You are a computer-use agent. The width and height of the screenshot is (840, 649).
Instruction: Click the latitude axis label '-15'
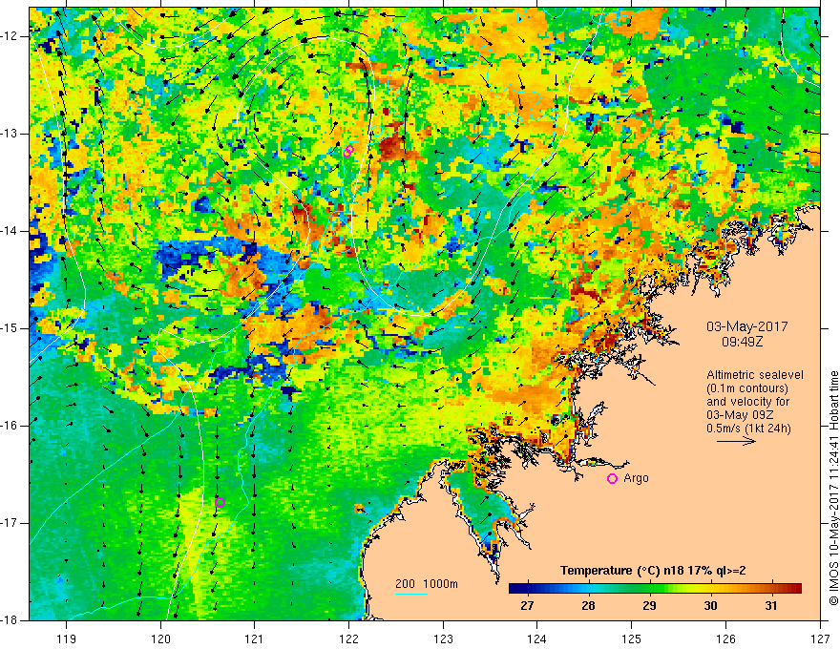click(10, 328)
